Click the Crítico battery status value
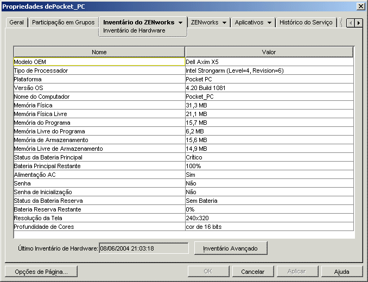This screenshot has height=282, width=368. [x=269, y=157]
